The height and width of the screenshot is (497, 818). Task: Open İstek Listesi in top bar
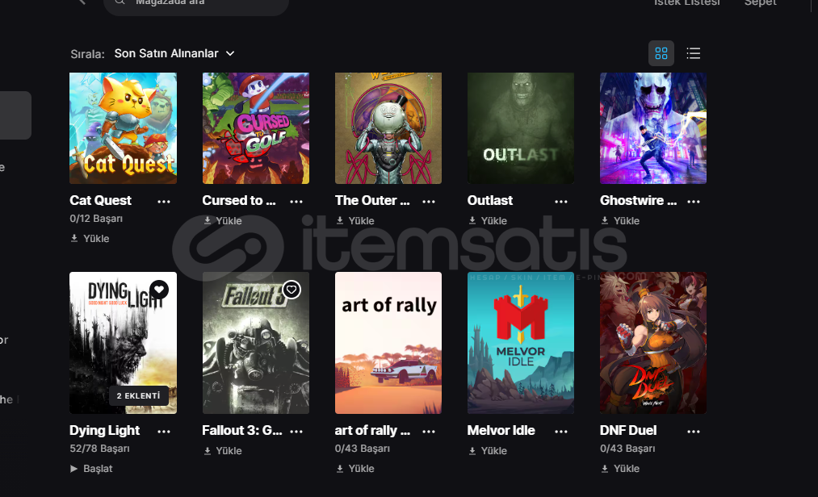[686, 2]
